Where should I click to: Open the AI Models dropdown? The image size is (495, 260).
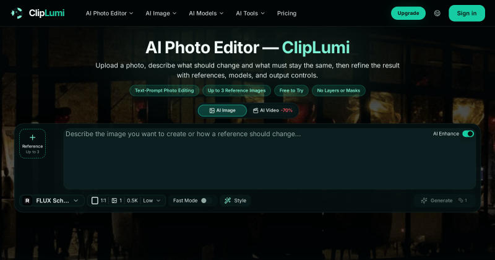tap(206, 13)
